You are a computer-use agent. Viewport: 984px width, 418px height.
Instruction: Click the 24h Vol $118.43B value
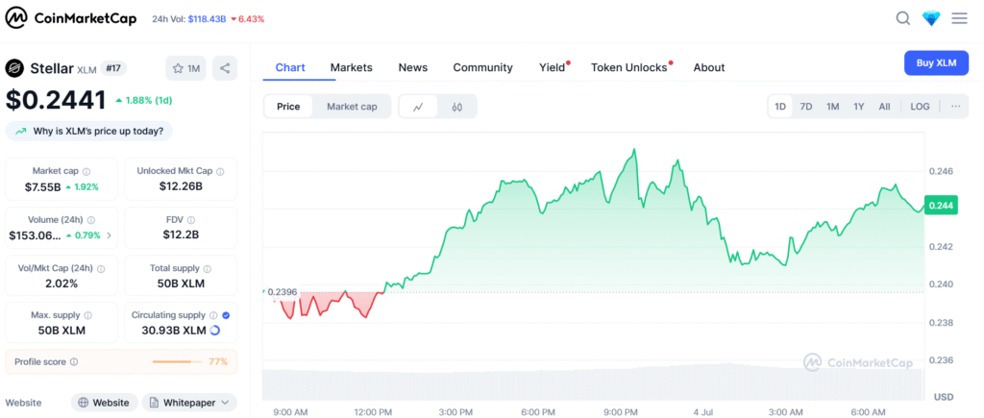click(207, 19)
